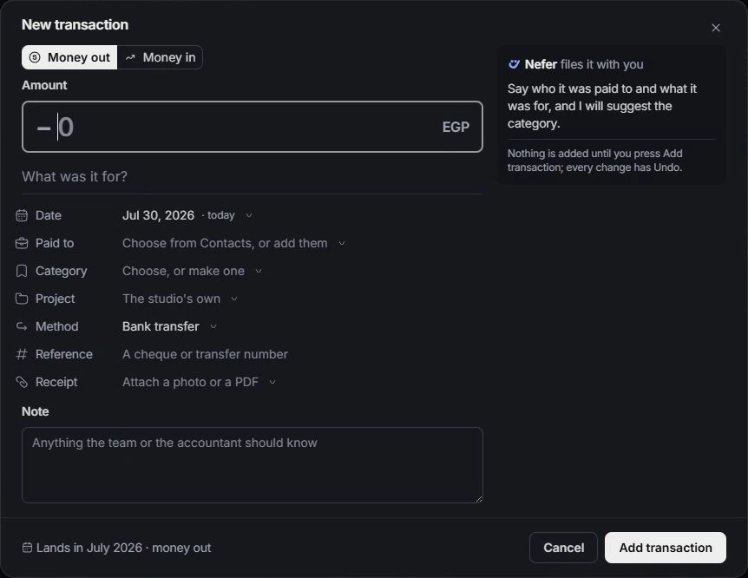Open the Paid to contacts dropdown
The height and width of the screenshot is (578, 748).
click(233, 243)
